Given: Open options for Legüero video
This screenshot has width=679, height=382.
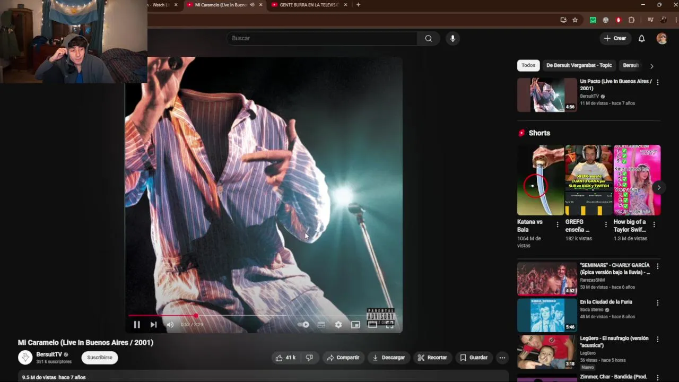Looking at the screenshot, I should point(657,340).
